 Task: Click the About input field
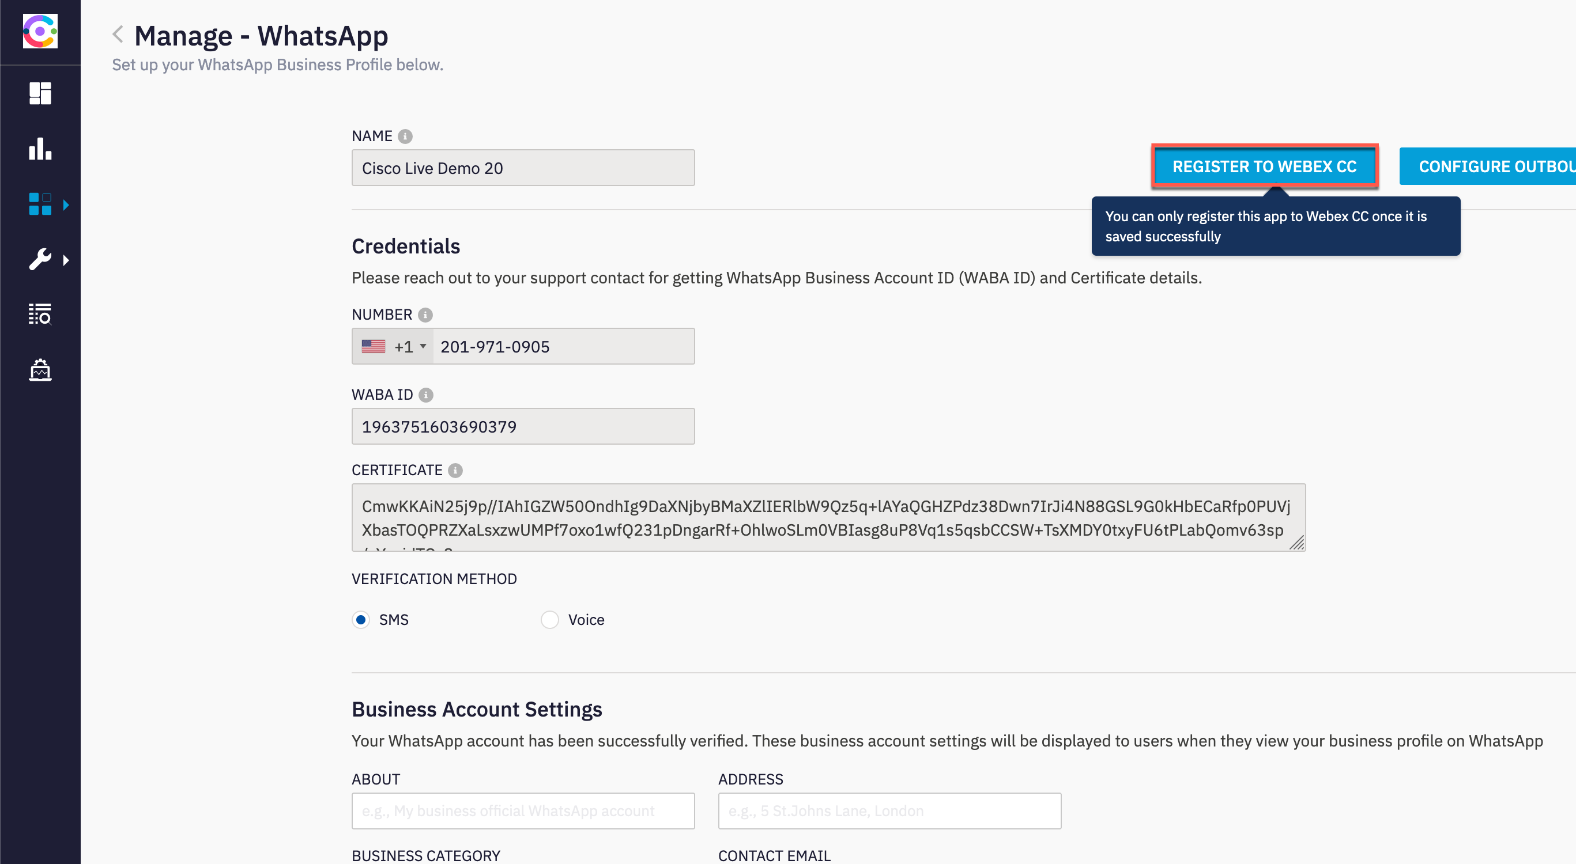tap(523, 812)
